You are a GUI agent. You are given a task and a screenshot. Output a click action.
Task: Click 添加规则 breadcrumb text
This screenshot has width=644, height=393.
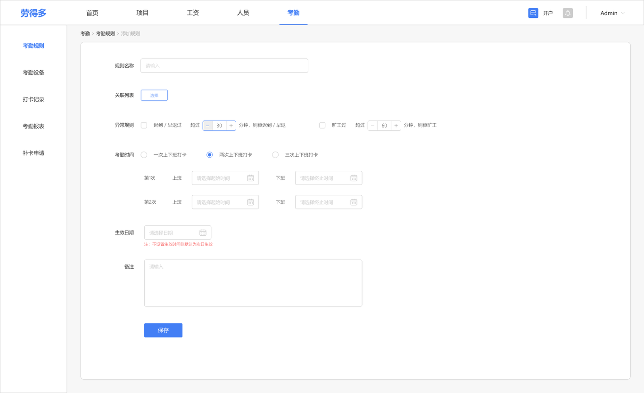(x=131, y=33)
